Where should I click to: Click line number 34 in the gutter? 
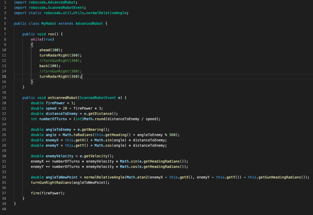(4, 177)
